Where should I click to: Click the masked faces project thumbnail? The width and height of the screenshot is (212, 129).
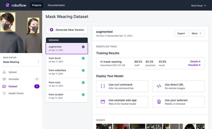point(21,32)
